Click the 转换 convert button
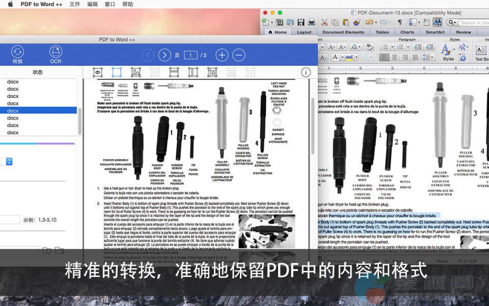 pos(18,54)
